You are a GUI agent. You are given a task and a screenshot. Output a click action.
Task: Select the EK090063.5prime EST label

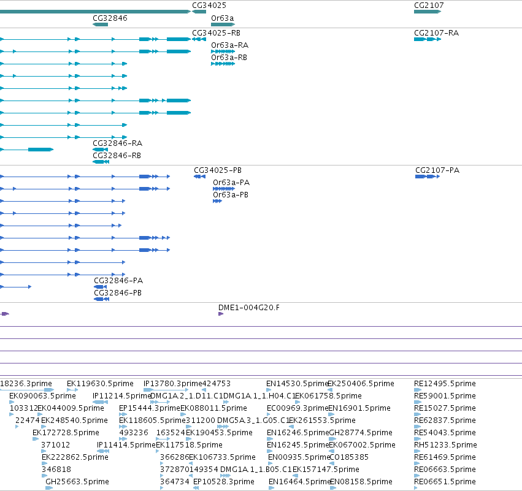click(x=42, y=396)
